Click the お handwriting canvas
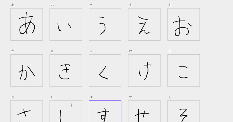Image resolution: width=233 pixels, height=122 pixels. pos(183,24)
